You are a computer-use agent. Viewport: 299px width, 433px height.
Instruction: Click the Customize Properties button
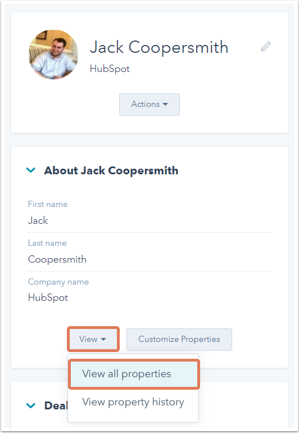coord(179,340)
